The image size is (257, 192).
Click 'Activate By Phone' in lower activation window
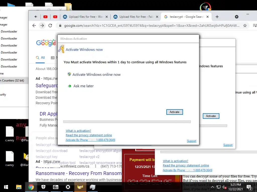(187, 170)
